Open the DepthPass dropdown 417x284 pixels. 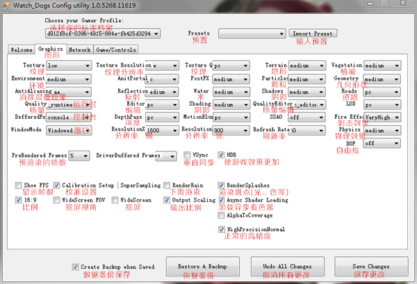(x=162, y=117)
